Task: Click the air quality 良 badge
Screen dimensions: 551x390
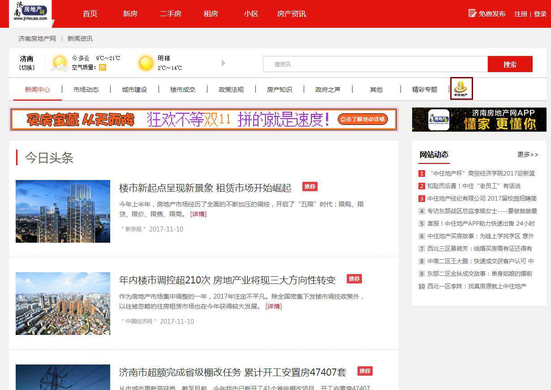Action: coord(102,68)
